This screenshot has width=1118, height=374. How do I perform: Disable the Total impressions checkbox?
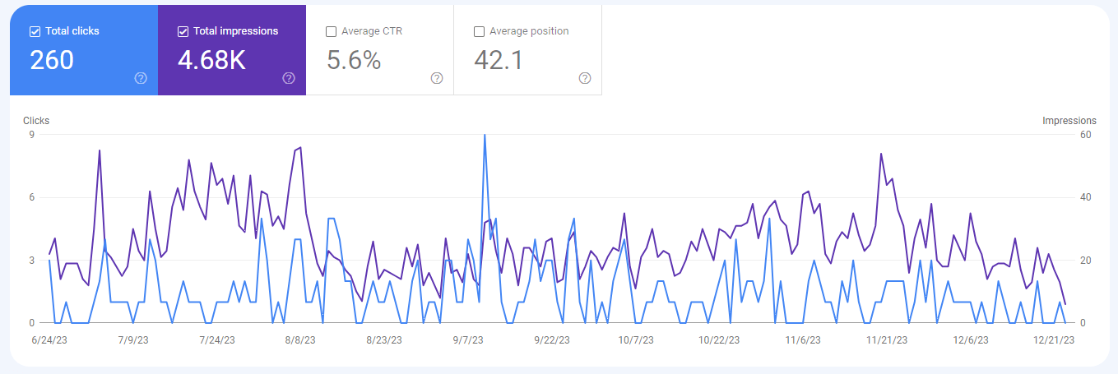tap(183, 31)
